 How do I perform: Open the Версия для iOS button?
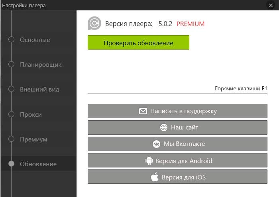tap(177, 177)
